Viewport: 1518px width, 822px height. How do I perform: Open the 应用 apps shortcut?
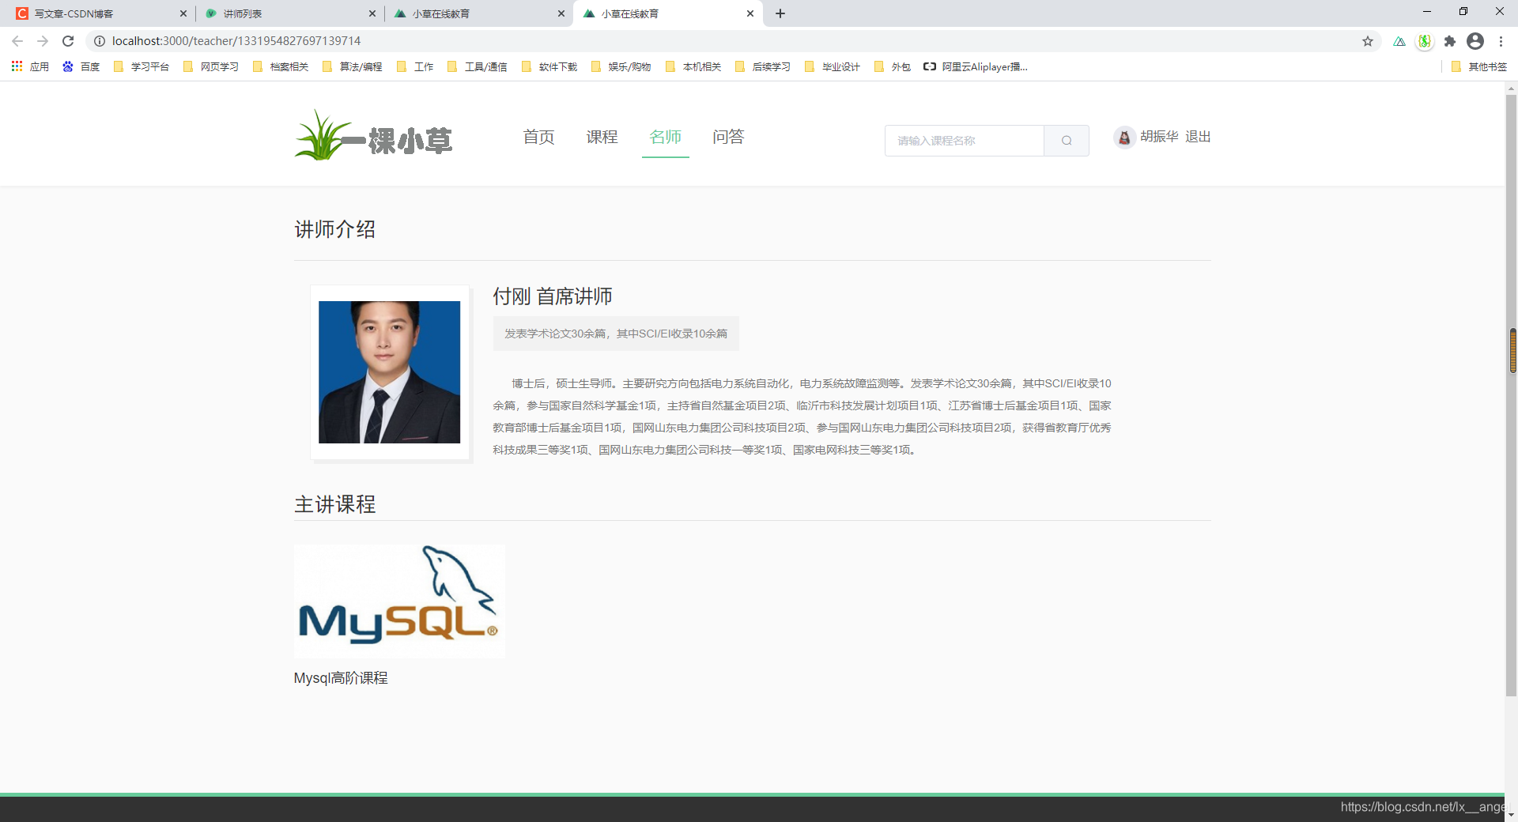[x=30, y=67]
